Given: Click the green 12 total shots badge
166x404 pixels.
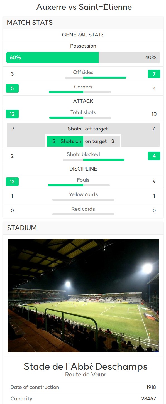Looking at the screenshot, I should [12, 114].
